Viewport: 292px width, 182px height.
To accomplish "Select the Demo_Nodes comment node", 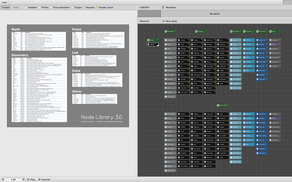I will (222, 105).
